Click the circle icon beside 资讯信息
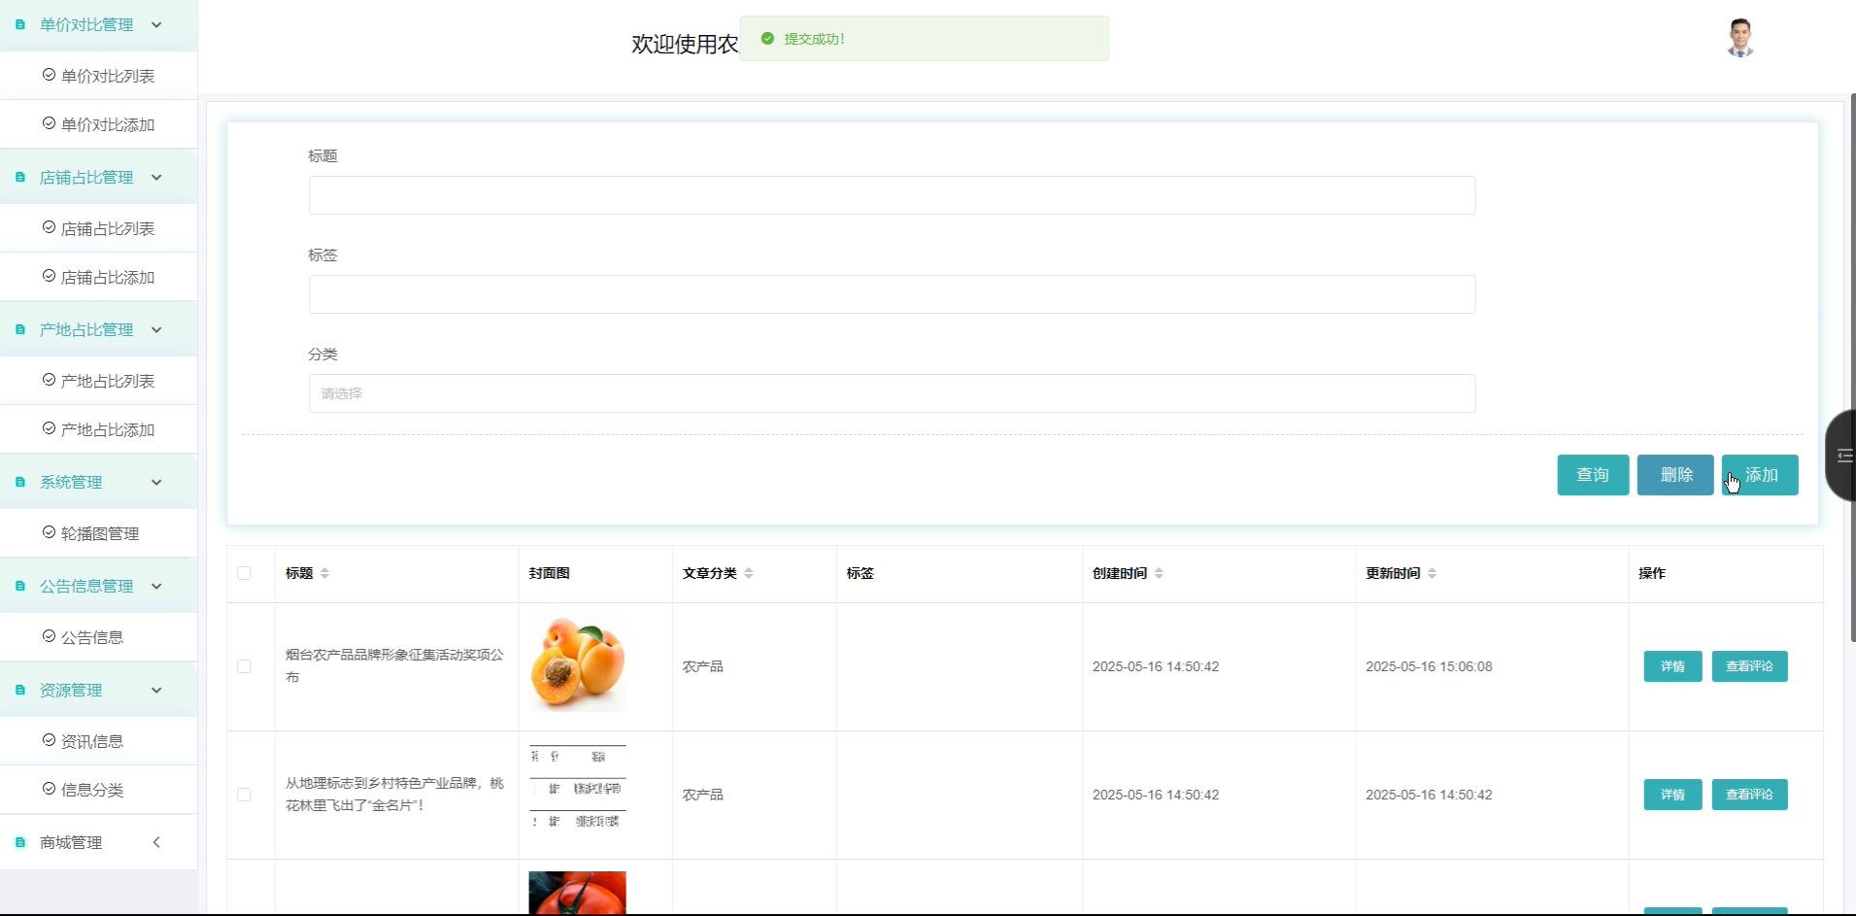This screenshot has height=916, width=1856. click(49, 740)
